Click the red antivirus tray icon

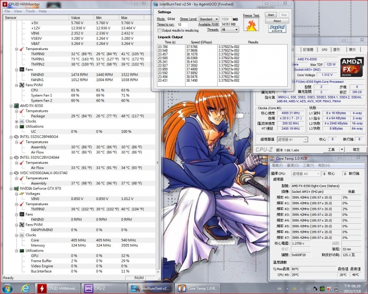tap(329, 289)
